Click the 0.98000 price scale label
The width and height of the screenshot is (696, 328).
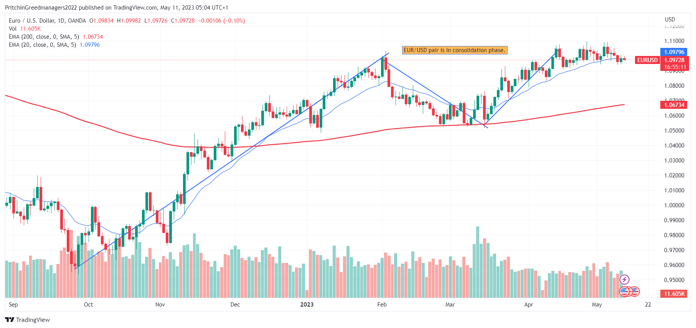[x=675, y=235]
